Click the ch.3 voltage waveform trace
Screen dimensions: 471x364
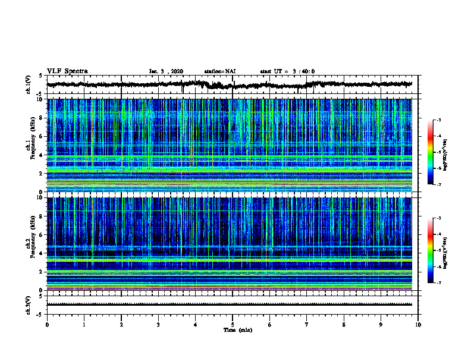[229, 305]
